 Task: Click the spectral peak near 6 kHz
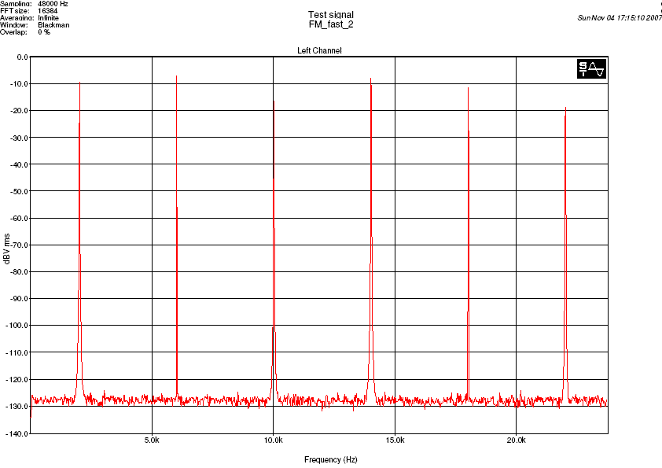(x=176, y=237)
